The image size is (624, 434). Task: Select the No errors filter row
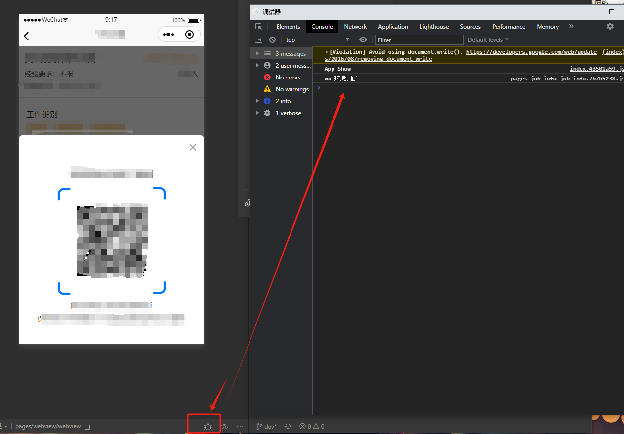click(x=282, y=78)
